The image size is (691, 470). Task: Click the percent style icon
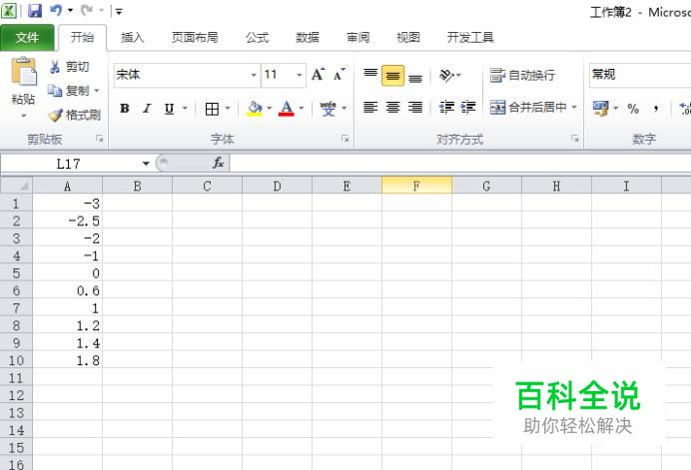click(x=633, y=109)
